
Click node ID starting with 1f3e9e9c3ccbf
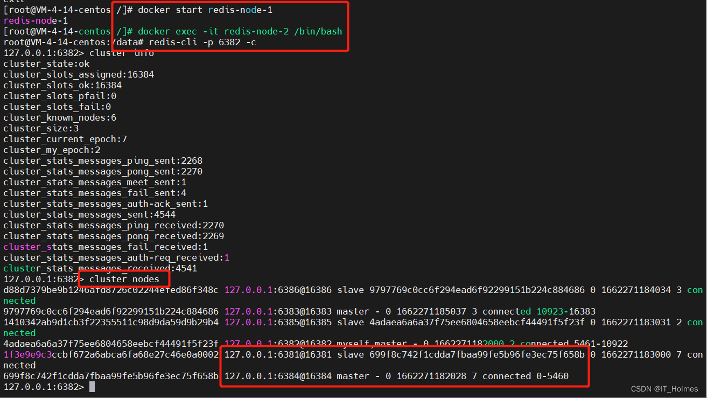[111, 354]
